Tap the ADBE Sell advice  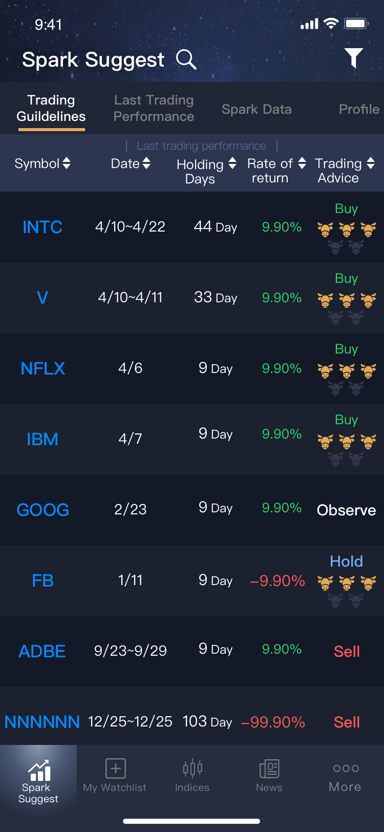(x=347, y=651)
